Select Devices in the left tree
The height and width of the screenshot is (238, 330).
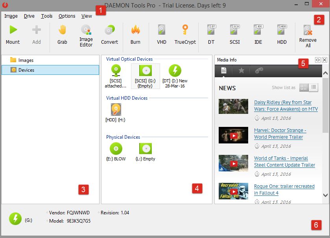(x=50, y=70)
